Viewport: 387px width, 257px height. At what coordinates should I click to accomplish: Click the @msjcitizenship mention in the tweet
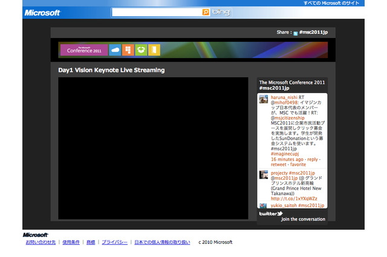click(x=288, y=118)
